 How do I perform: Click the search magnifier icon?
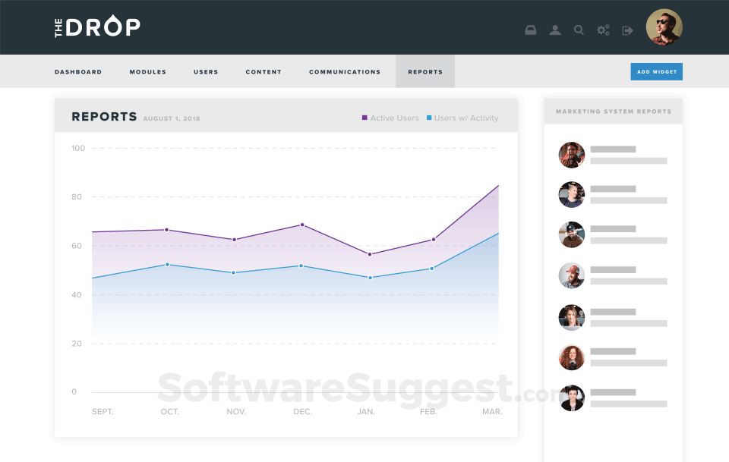579,30
